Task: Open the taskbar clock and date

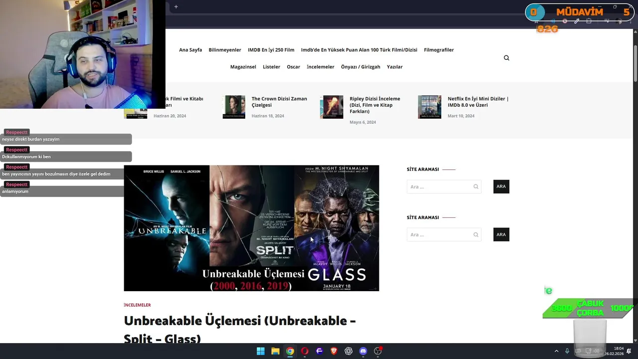Action: [614, 351]
